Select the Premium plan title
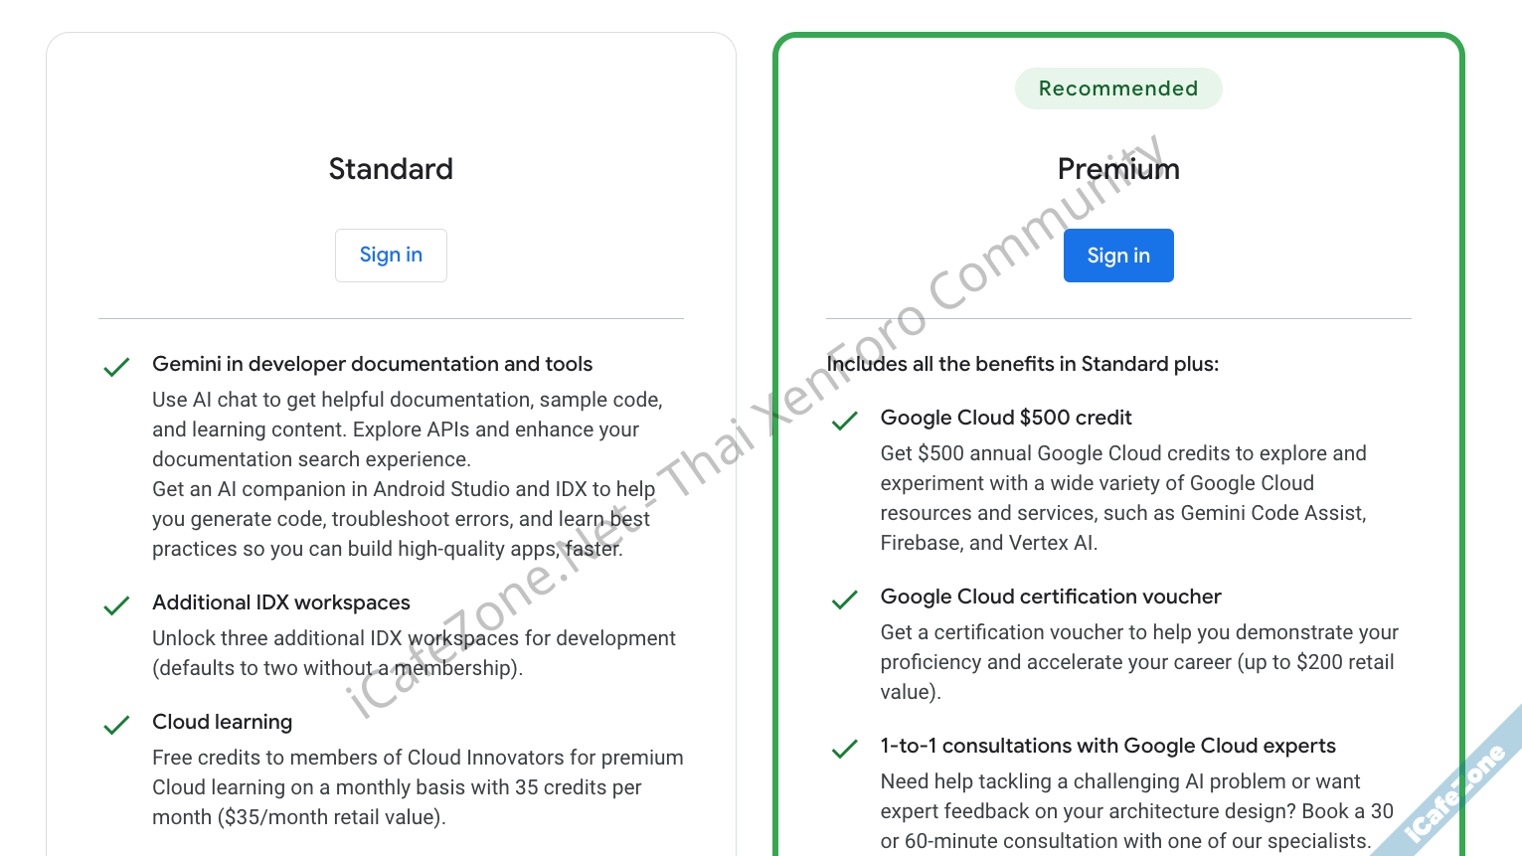The height and width of the screenshot is (856, 1522). 1118,169
